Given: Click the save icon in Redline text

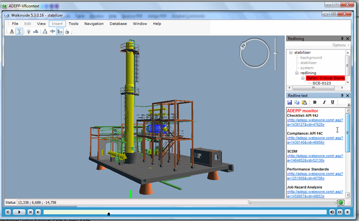Looking at the screenshot, I should pos(290,102).
